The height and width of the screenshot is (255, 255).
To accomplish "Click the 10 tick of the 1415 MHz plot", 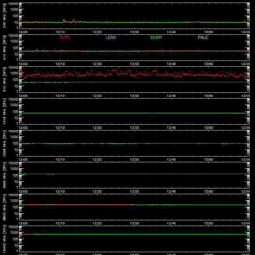I will (17, 118).
